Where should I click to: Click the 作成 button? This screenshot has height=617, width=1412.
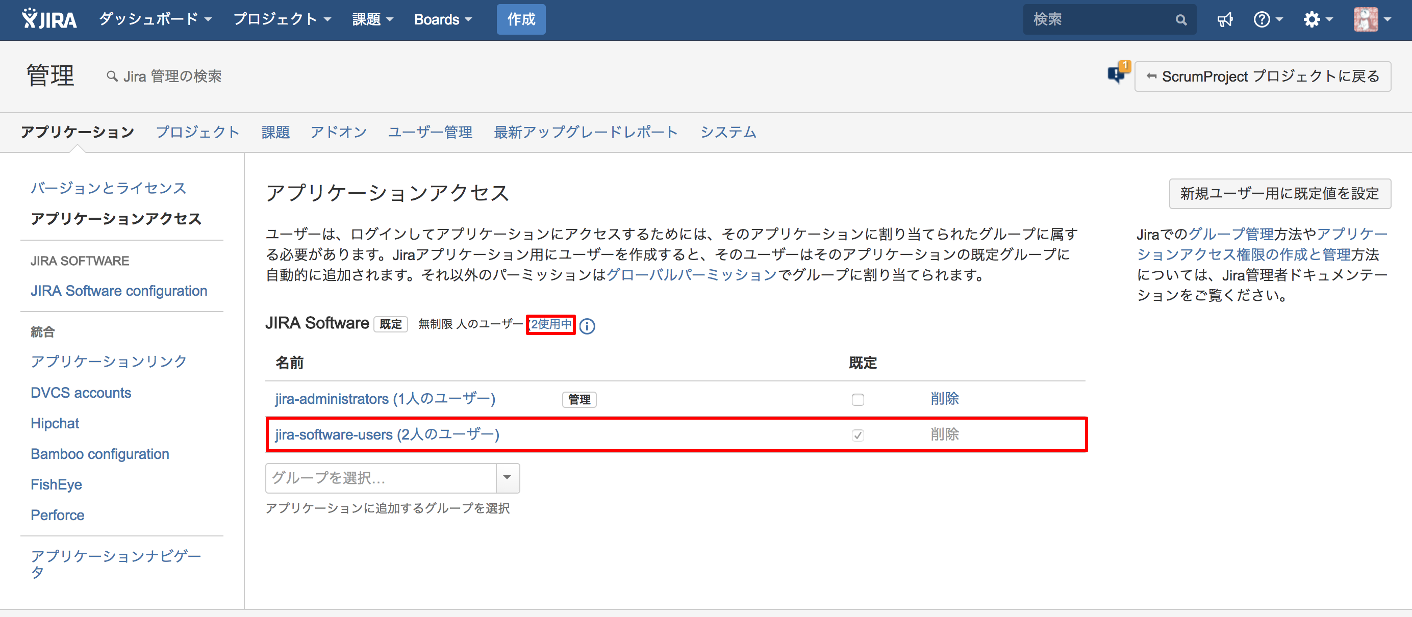pyautogui.click(x=521, y=20)
